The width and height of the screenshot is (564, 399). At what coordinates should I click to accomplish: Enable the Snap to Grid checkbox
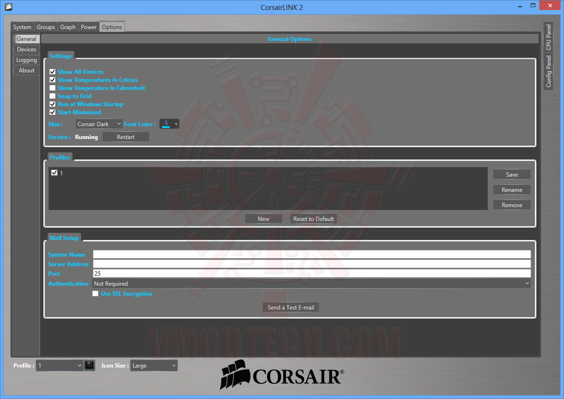(x=52, y=96)
